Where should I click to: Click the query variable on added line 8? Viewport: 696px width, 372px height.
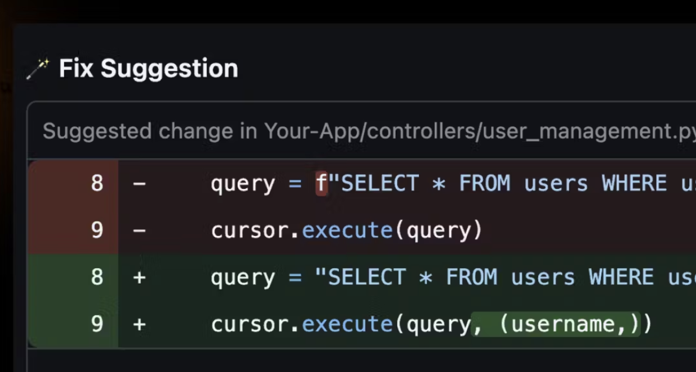pyautogui.click(x=243, y=278)
